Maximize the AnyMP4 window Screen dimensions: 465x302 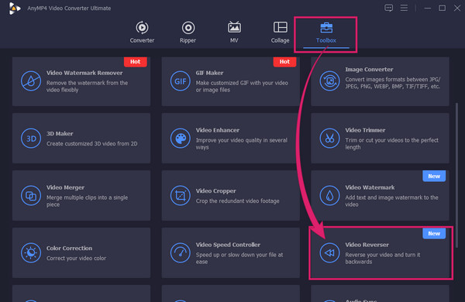point(442,8)
